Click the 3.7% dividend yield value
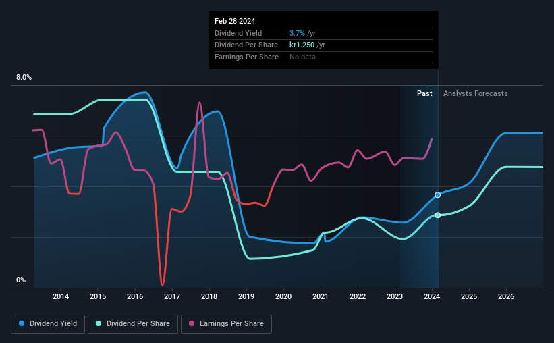554x343 pixels. [297, 33]
